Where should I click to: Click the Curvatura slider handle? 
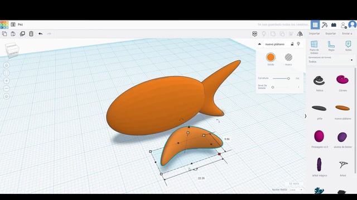[288, 78]
